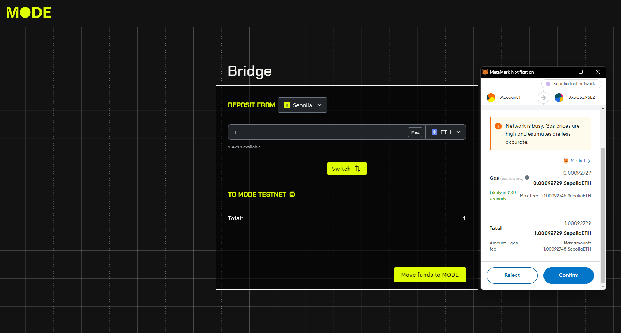Click the Max fee 0.00092745 SepoliaETH value
The height and width of the screenshot is (333, 621).
click(x=567, y=196)
